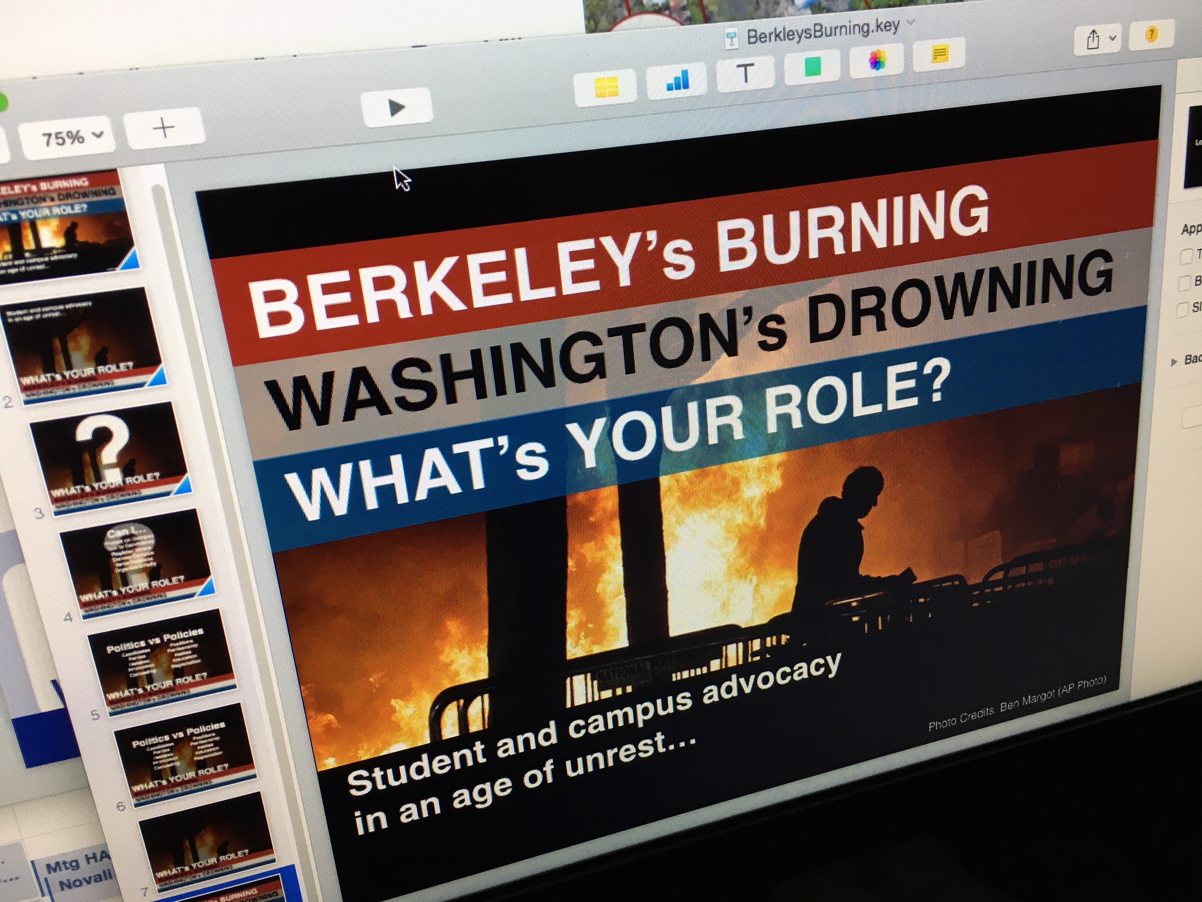Start the slideshow with the Play button
This screenshot has width=1202, height=902.
(x=396, y=107)
